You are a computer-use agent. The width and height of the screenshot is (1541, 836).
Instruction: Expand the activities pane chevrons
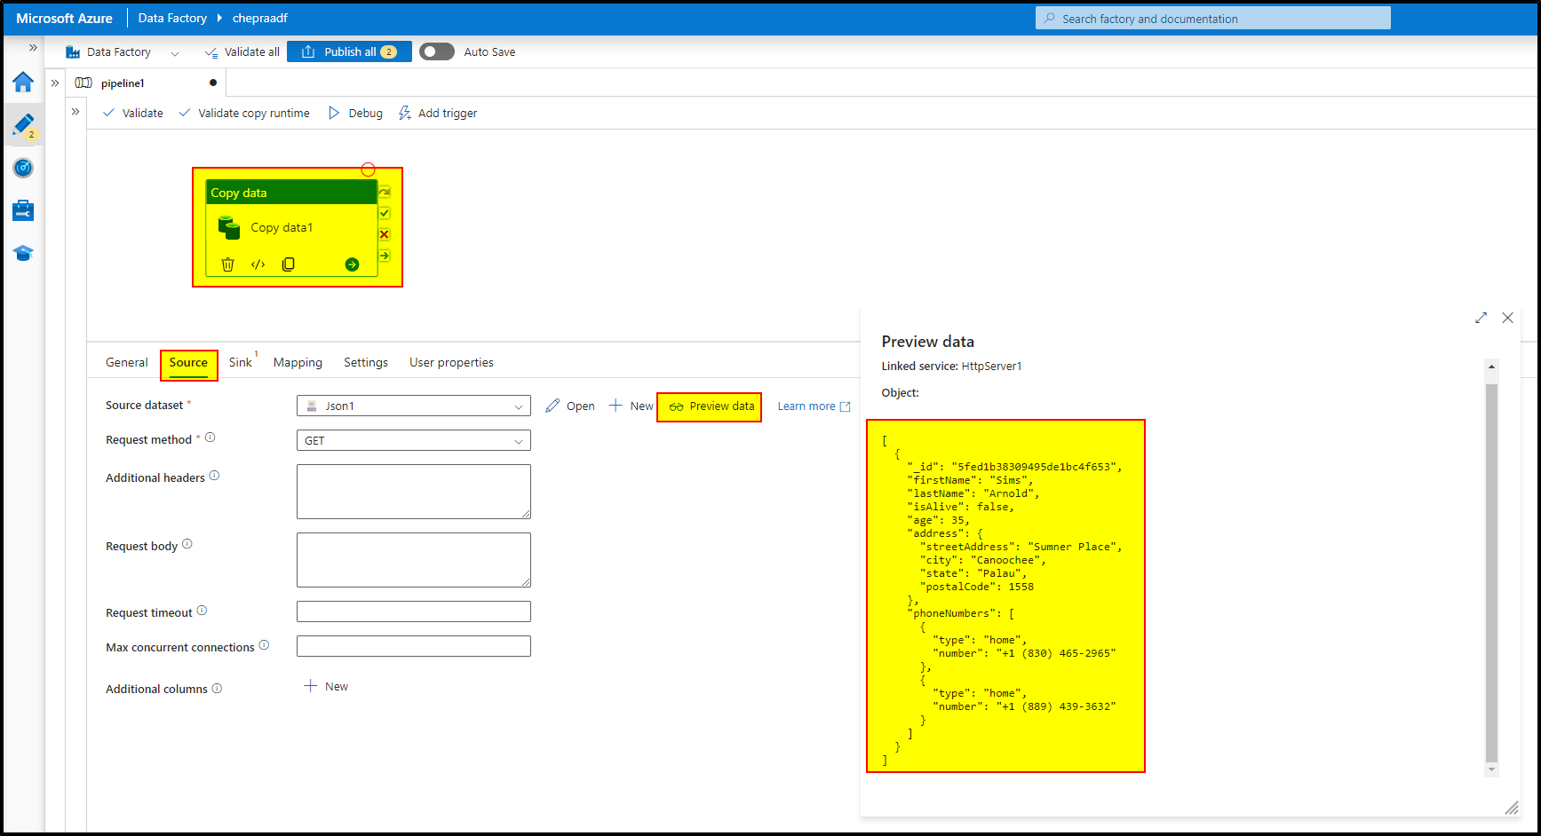(75, 112)
